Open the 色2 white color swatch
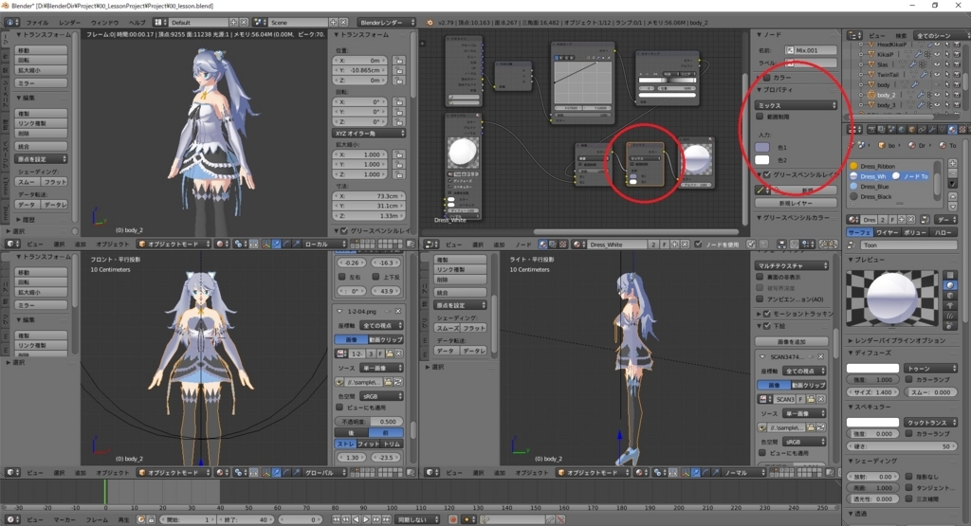Screen dimensions: 971x526 point(762,159)
